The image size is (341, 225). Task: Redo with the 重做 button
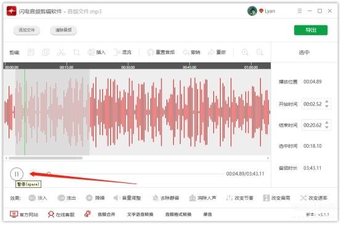[x=217, y=53]
